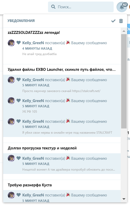The width and height of the screenshot is (130, 206).
Task: Click scrollbar down arrow in notifications
Action: [124, 199]
